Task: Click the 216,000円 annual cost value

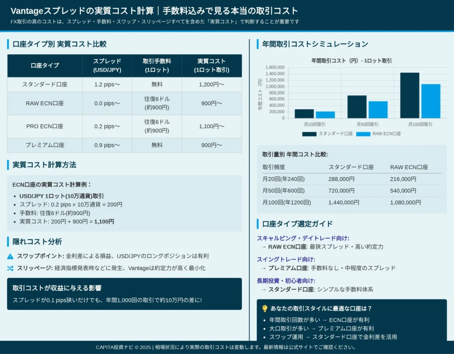Action: coord(403,179)
